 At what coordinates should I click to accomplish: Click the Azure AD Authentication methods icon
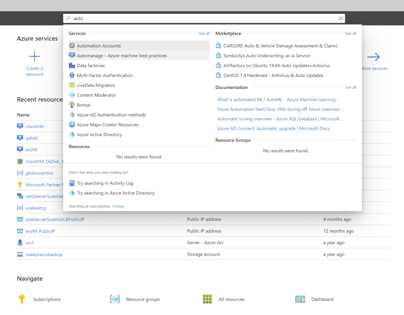tap(72, 115)
